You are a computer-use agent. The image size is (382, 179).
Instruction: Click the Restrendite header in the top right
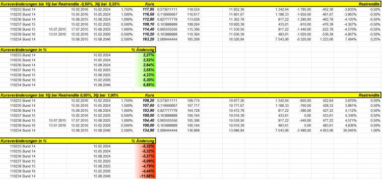click(x=369, y=4)
